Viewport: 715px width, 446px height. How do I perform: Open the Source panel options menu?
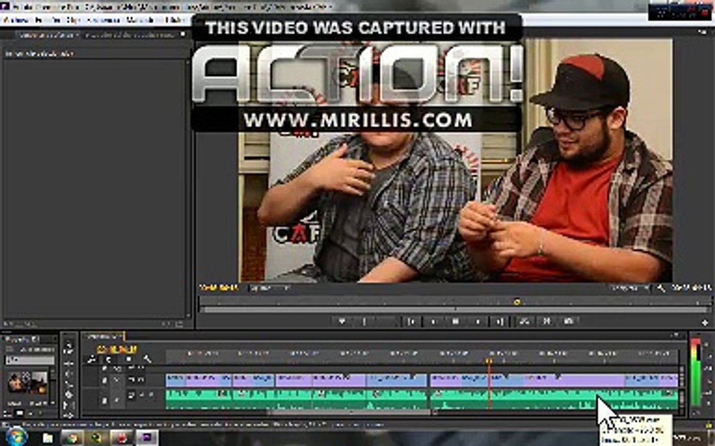point(183,34)
